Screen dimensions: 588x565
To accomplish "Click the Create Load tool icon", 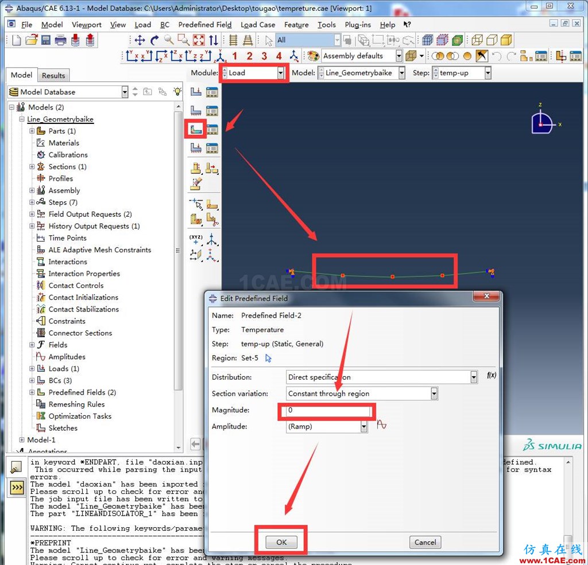I will click(x=196, y=92).
